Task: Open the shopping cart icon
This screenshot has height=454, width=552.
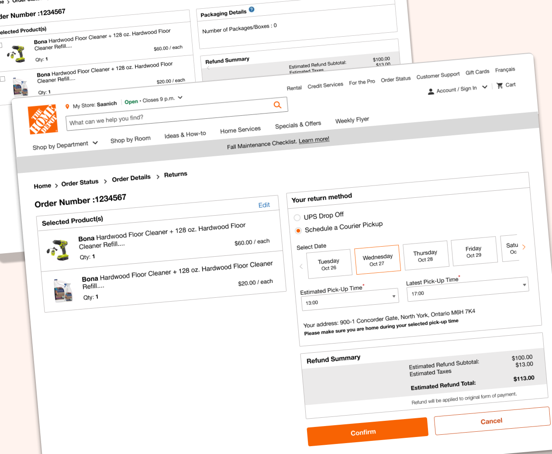Action: [x=500, y=86]
